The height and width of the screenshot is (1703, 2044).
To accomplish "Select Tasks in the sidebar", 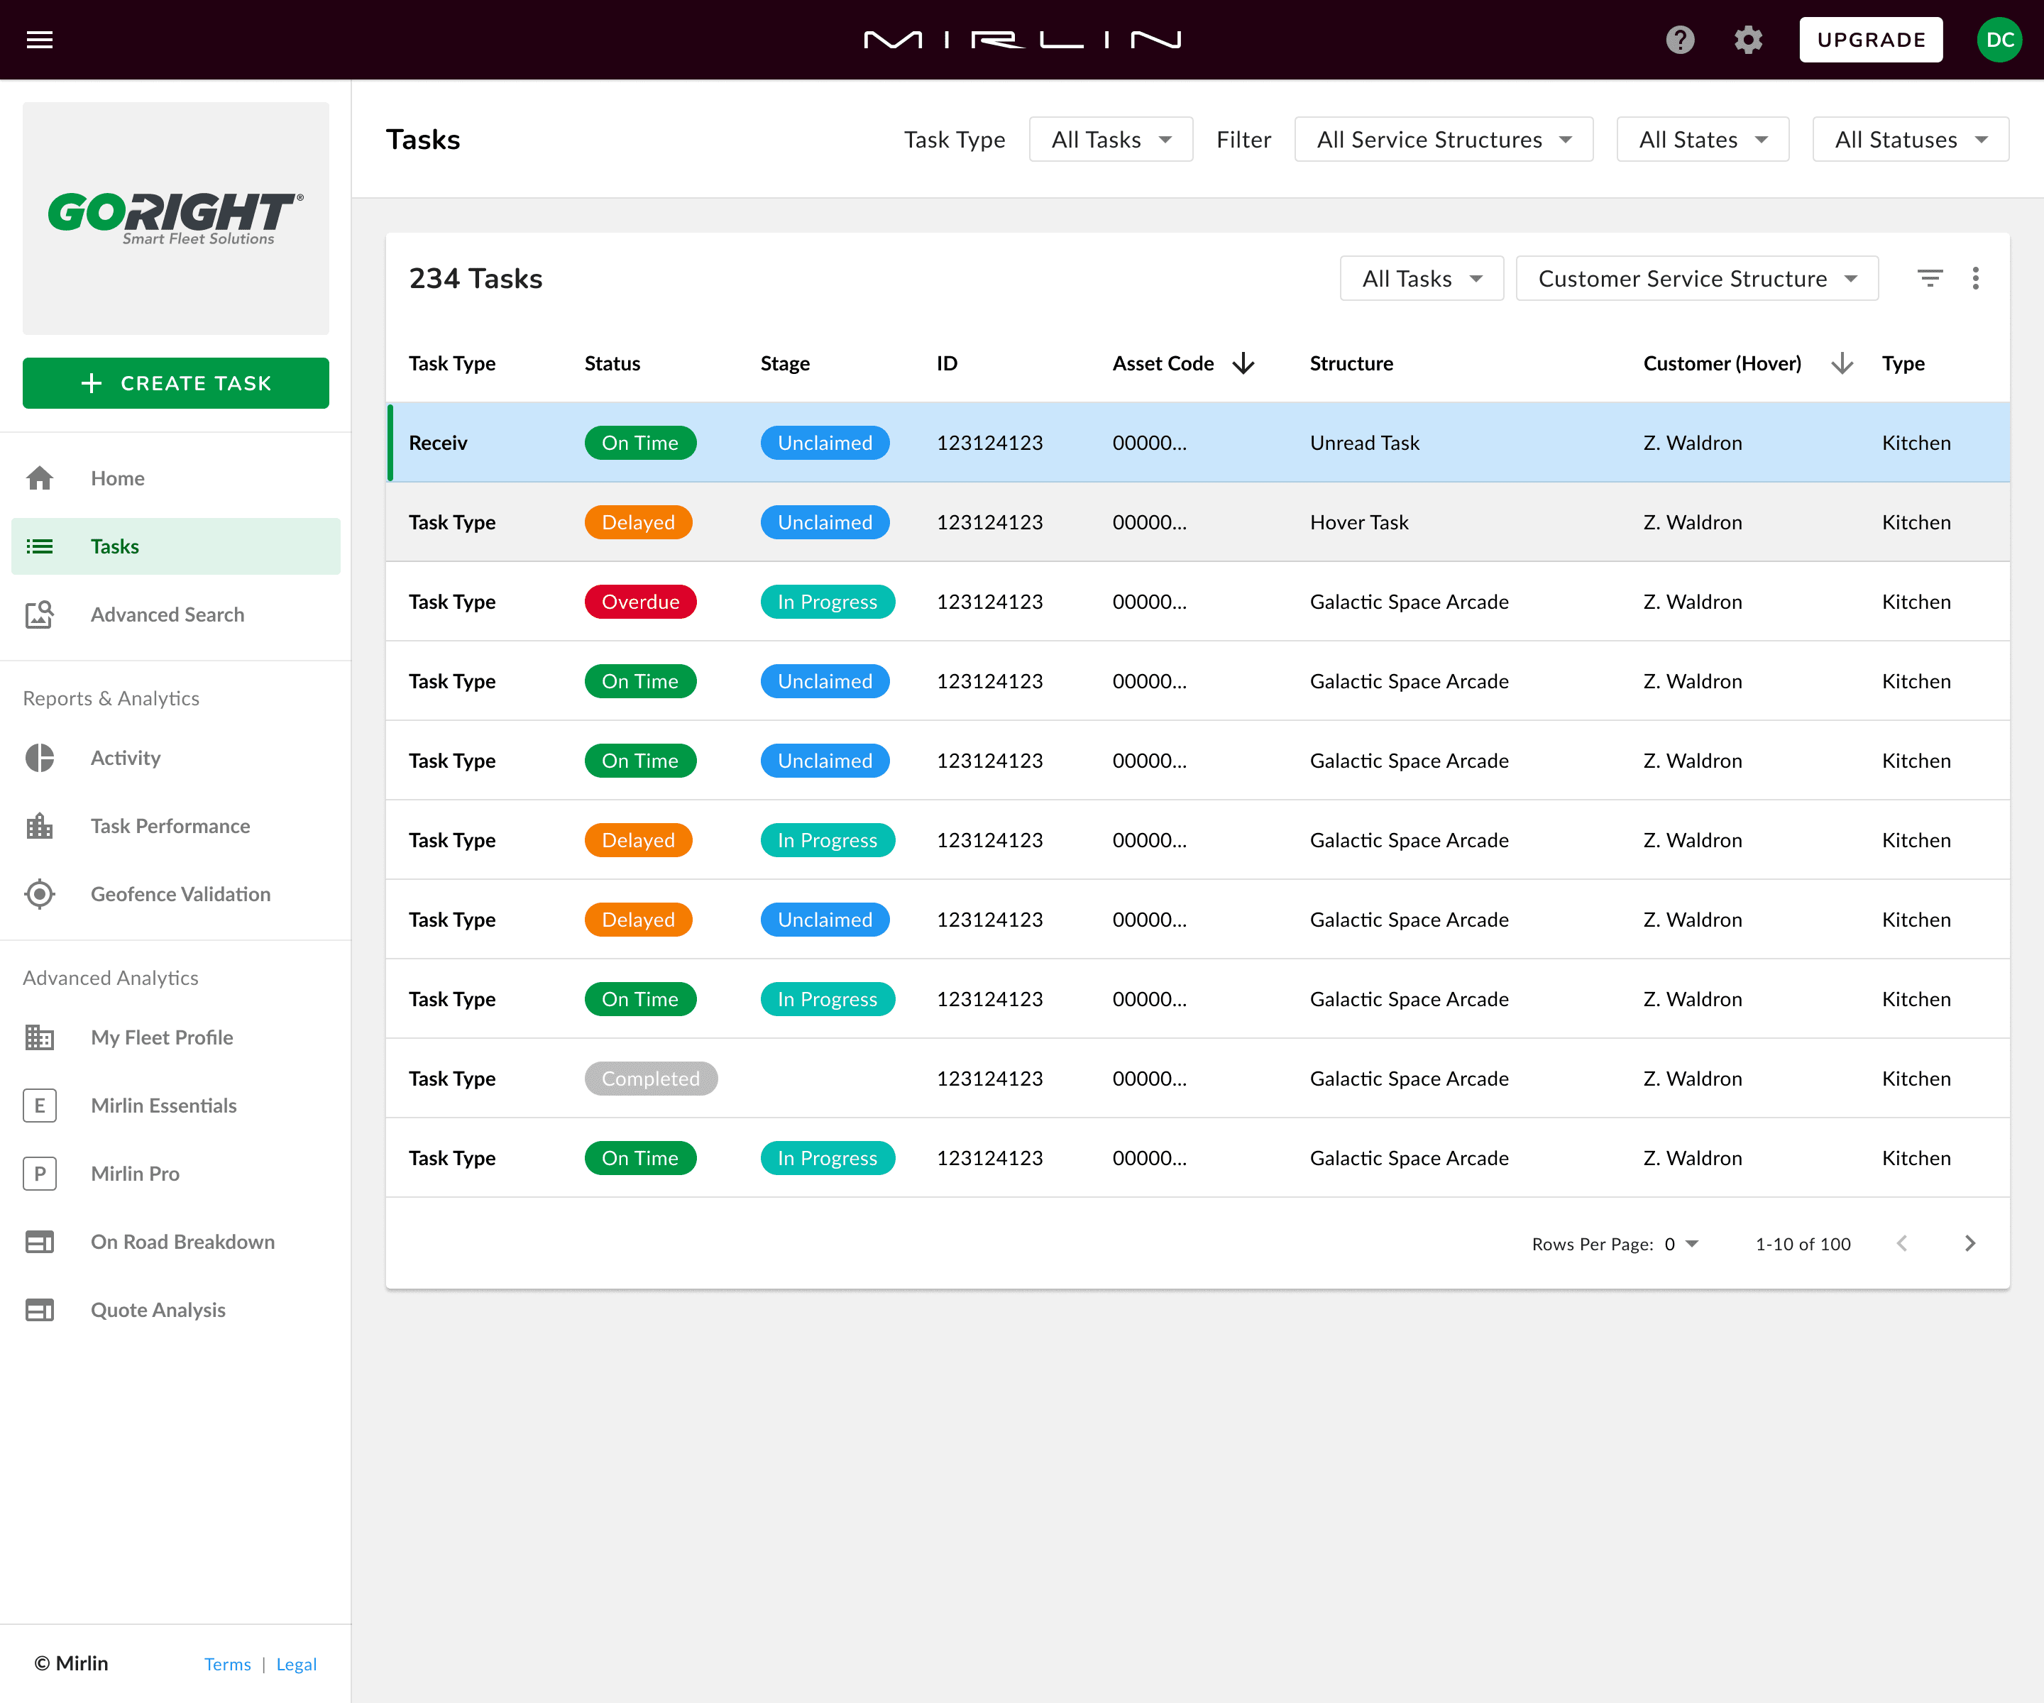I will click(x=175, y=546).
